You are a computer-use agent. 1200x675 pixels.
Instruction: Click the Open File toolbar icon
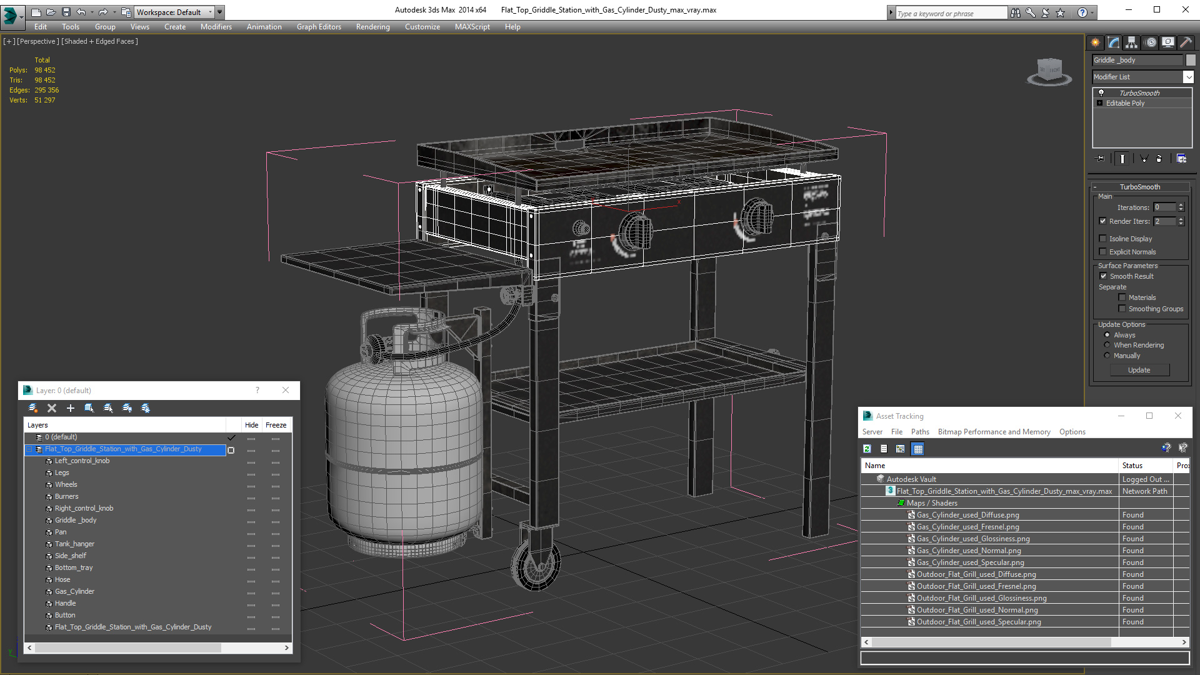pyautogui.click(x=51, y=12)
